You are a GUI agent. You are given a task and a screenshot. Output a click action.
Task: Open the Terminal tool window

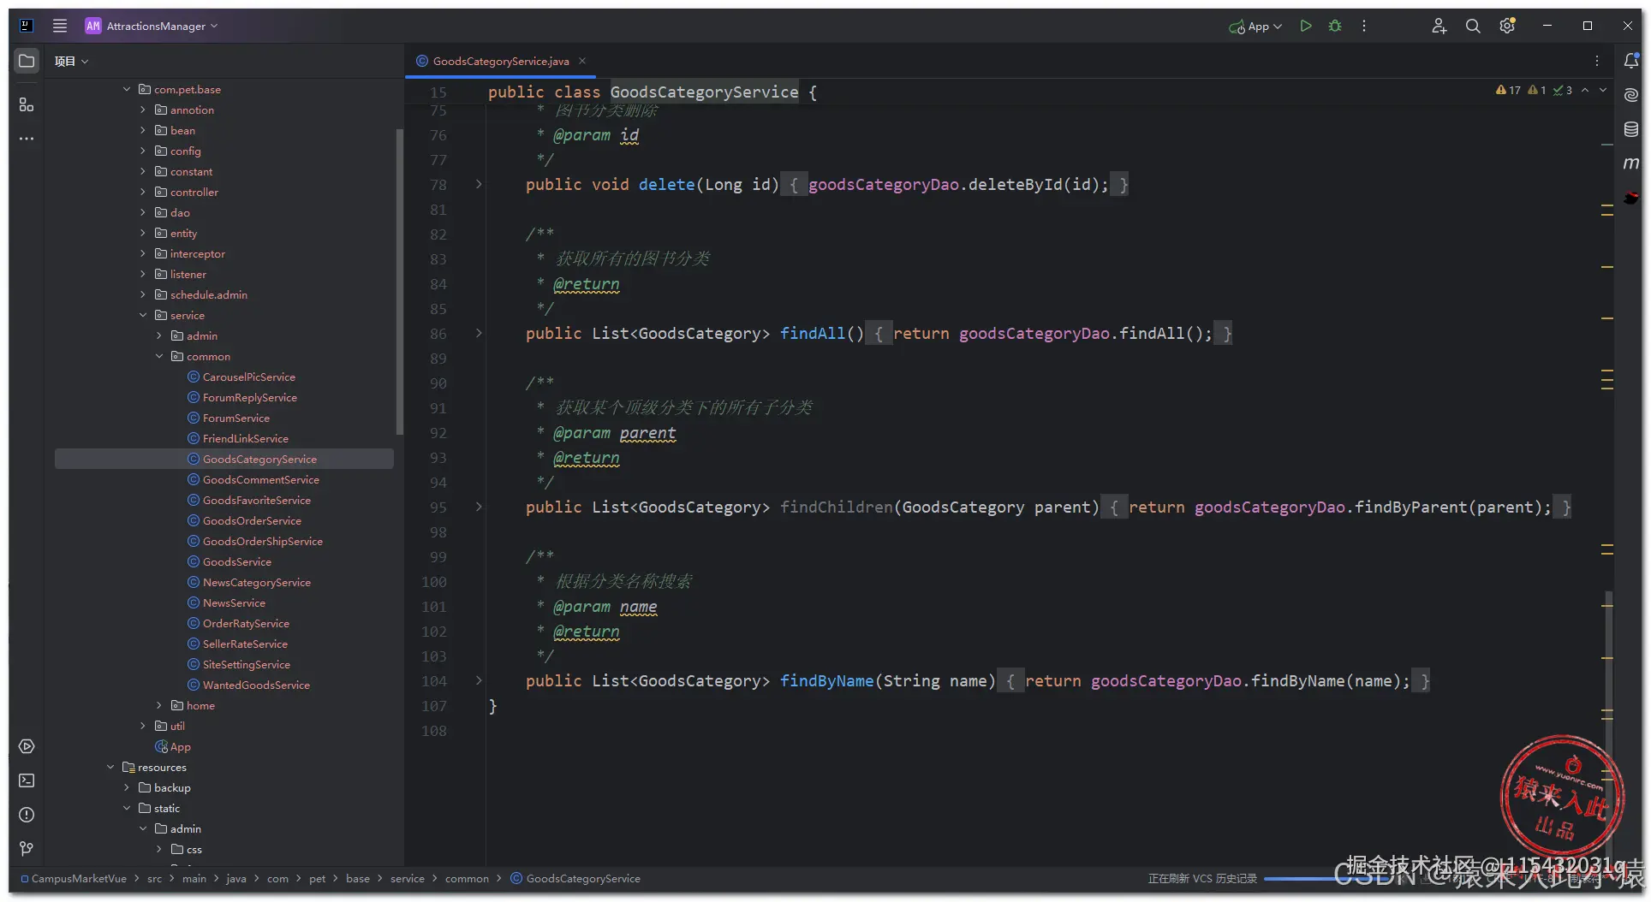[27, 780]
